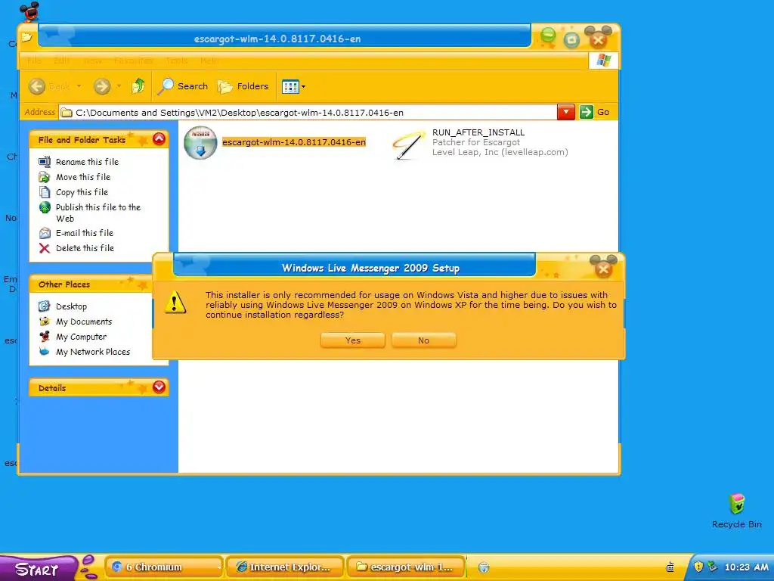Open the Search pane in Explorer

coord(183,86)
